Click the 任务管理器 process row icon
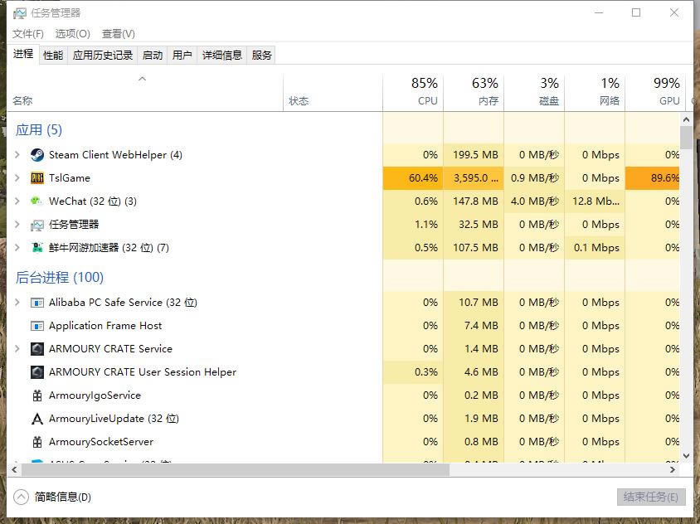 [x=37, y=225]
